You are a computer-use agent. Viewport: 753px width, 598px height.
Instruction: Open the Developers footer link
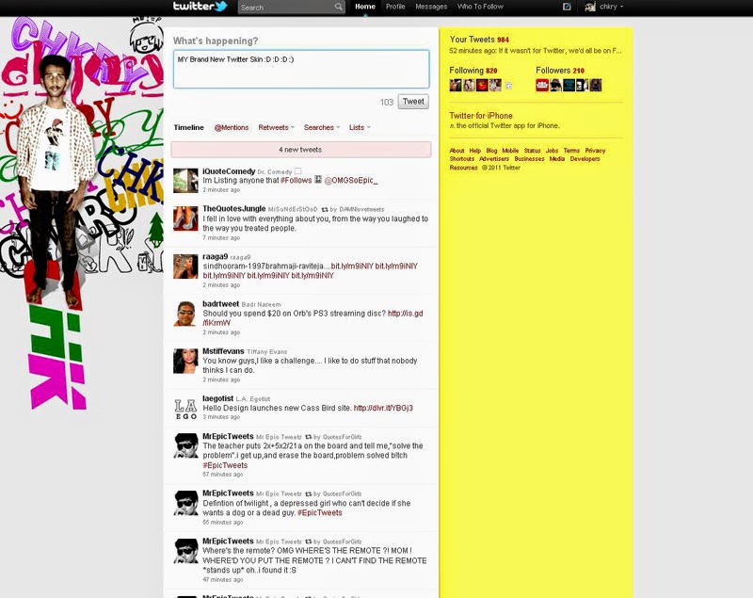(x=585, y=158)
